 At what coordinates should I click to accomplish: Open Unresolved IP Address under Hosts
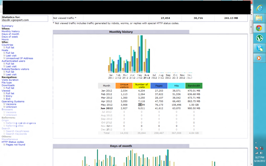point(19,58)
